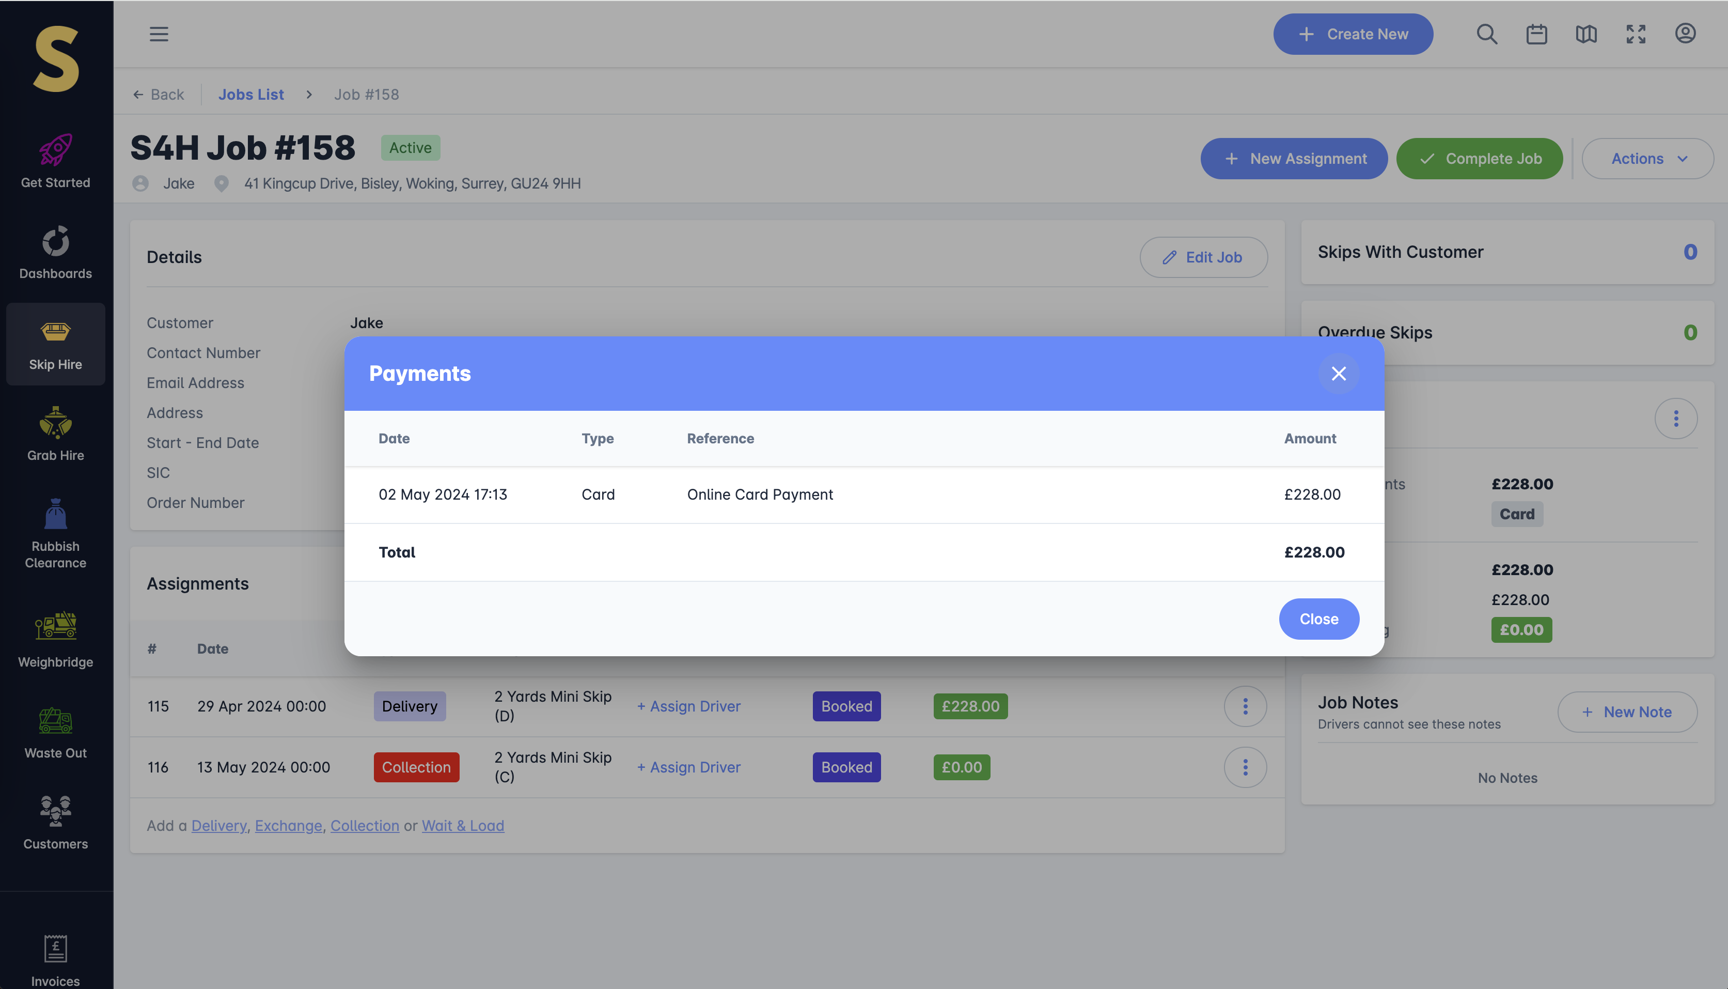Toggle the hamburger sidebar menu

(x=159, y=34)
